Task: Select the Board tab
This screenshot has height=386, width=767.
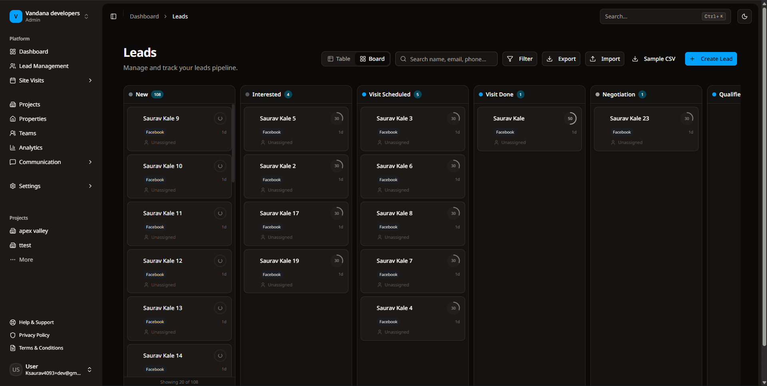Action: 372,59
